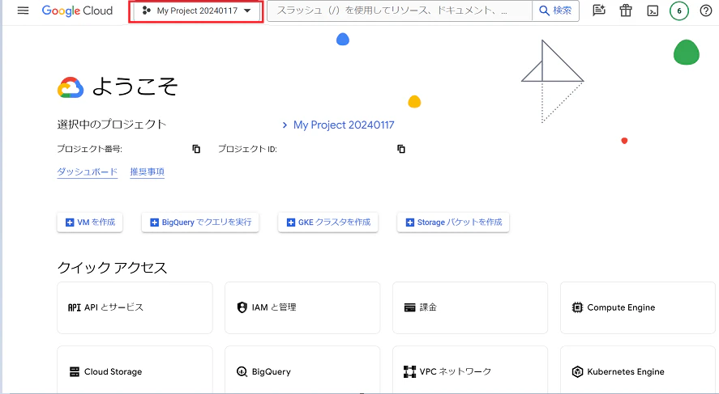
Task: Click the Google Cloud logo
Action: 77,11
